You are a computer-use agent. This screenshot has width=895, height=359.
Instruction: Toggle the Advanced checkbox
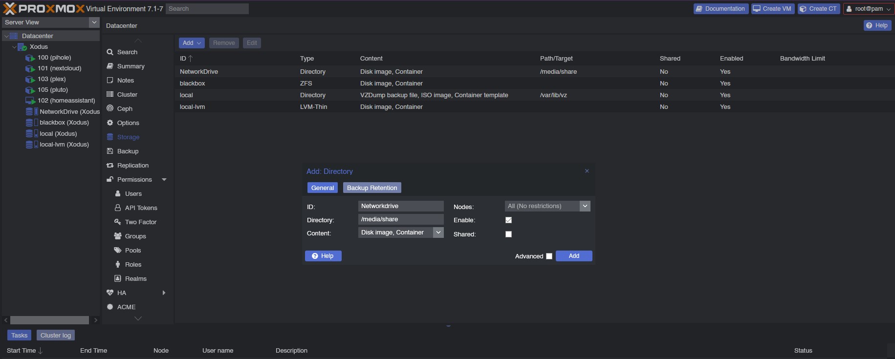click(x=549, y=256)
